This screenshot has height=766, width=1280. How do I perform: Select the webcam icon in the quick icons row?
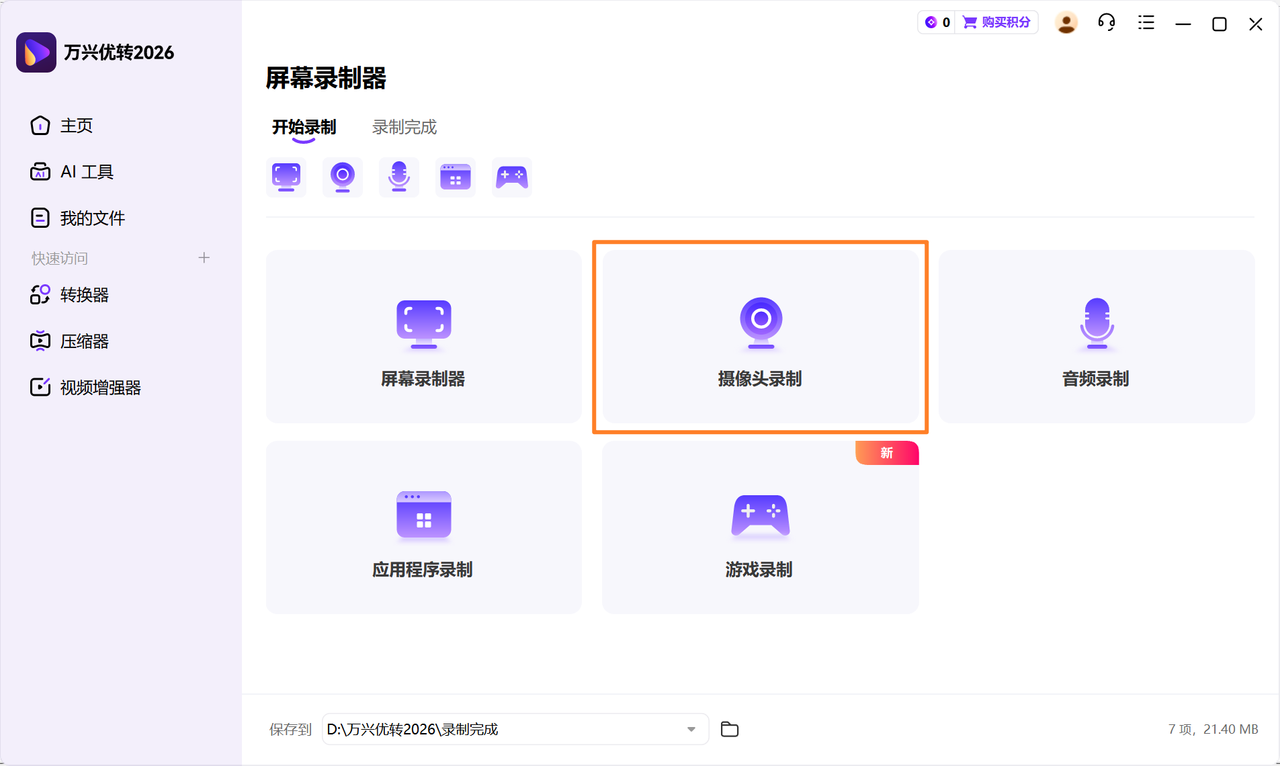(343, 177)
